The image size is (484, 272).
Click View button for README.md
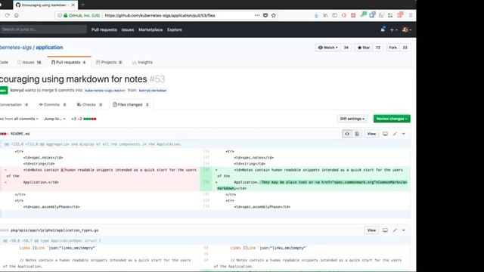(x=371, y=134)
